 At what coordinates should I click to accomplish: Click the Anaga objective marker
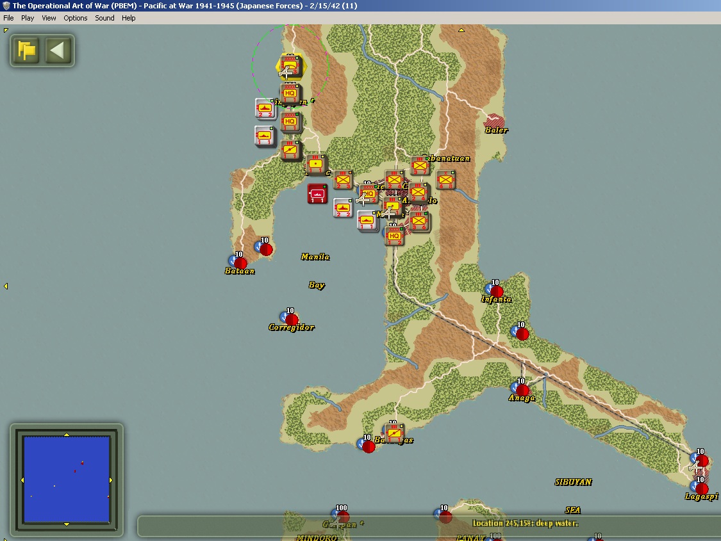(522, 389)
